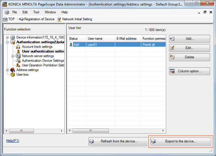Click the X icon on Delete button

172,57
